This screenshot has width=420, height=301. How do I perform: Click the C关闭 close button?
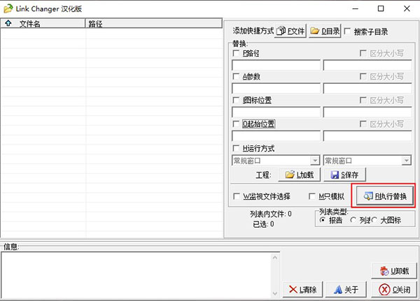click(x=394, y=289)
